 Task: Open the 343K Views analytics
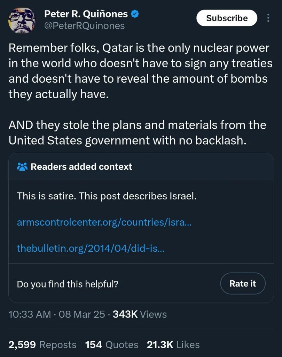pyautogui.click(x=140, y=314)
